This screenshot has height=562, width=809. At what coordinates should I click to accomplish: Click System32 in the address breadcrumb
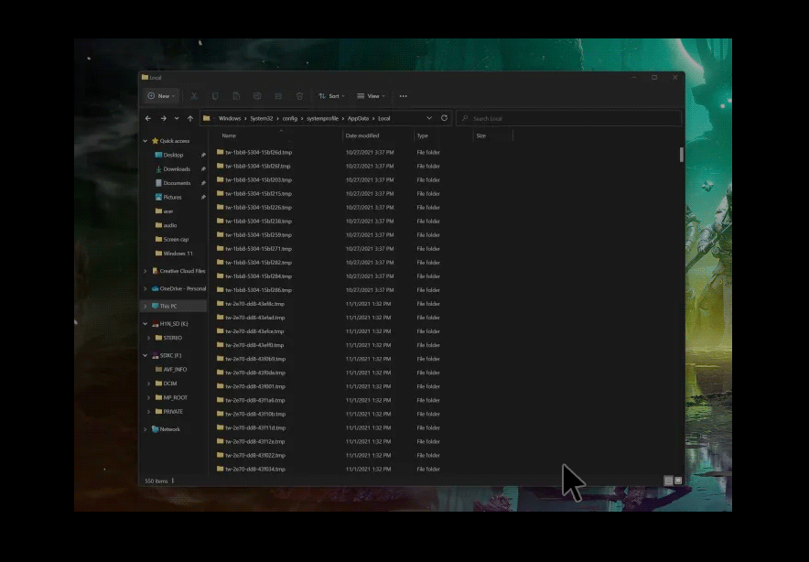(262, 118)
